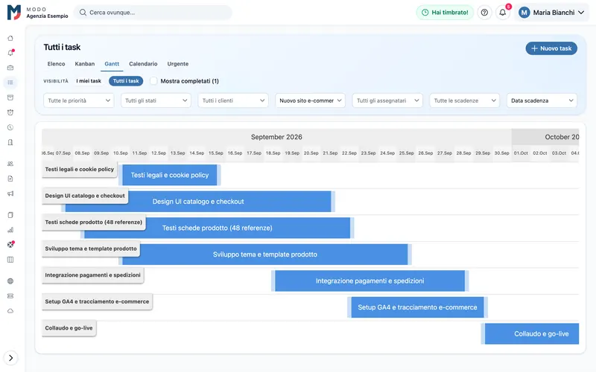
Task: Open Tutti i clienti dropdown
Action: (x=233, y=100)
